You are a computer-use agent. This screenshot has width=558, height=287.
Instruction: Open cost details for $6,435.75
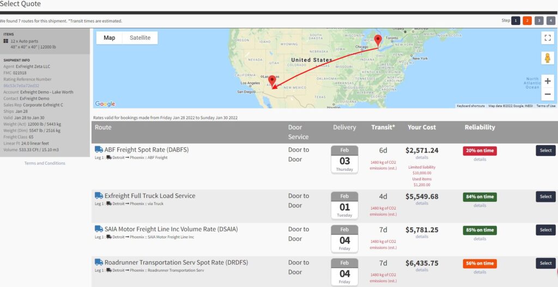(422, 270)
